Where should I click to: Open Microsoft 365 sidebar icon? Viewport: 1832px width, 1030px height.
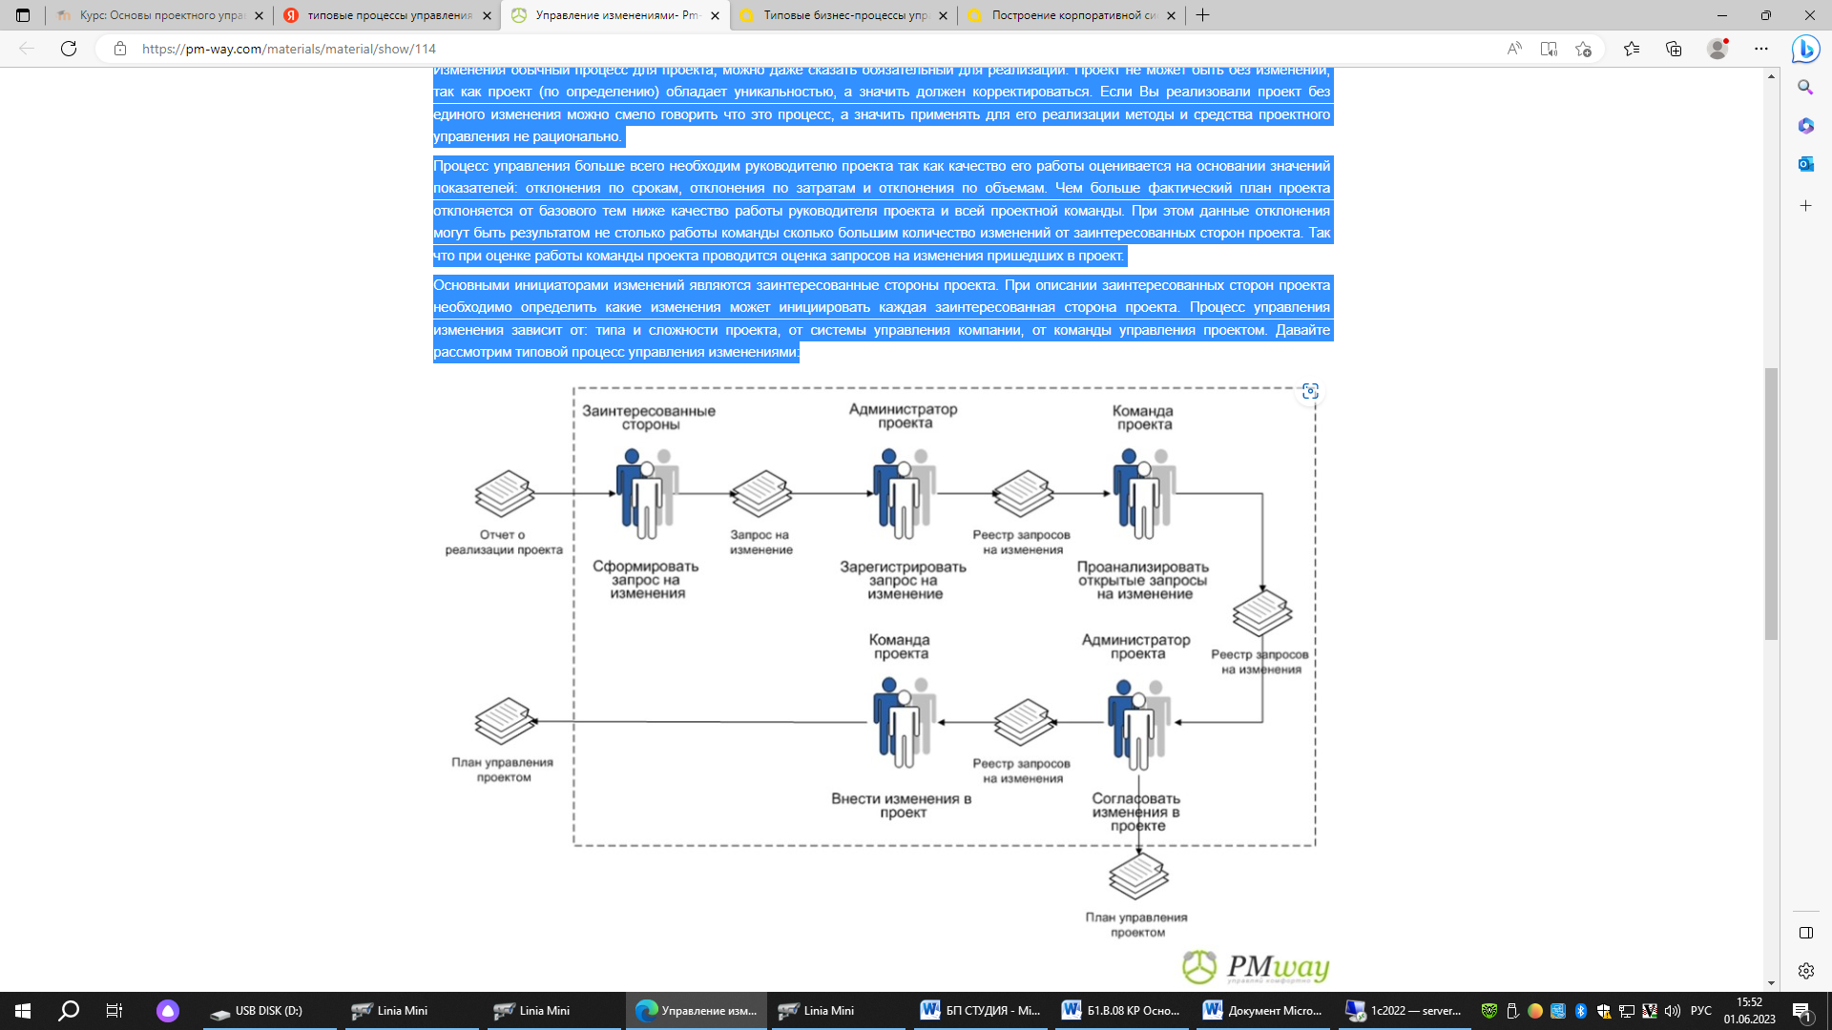pyautogui.click(x=1805, y=126)
